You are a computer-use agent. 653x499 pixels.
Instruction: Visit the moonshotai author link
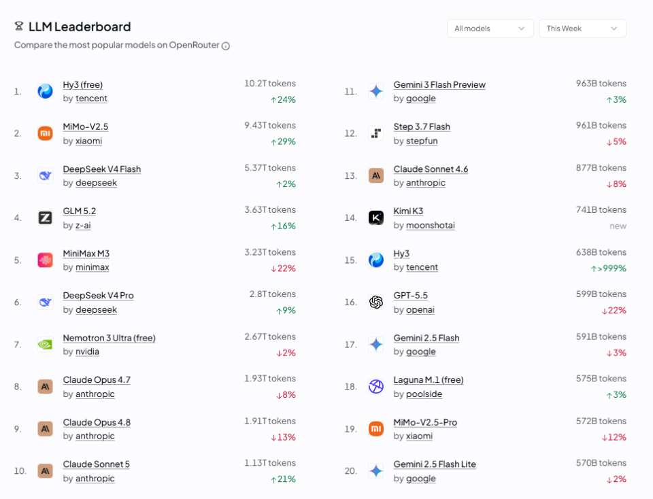(430, 225)
